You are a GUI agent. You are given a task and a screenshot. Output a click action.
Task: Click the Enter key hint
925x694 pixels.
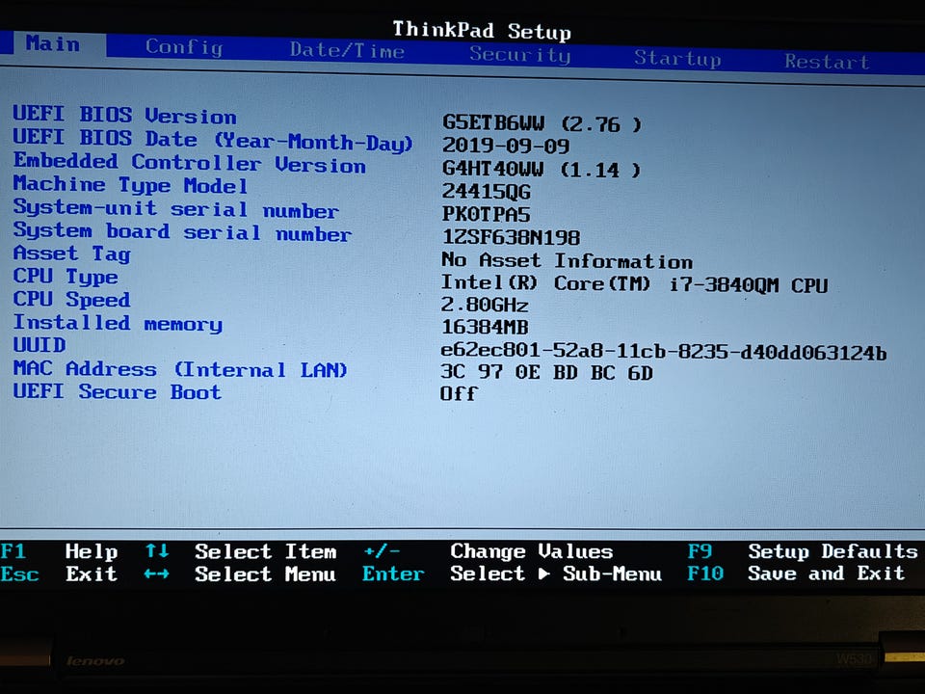(393, 574)
